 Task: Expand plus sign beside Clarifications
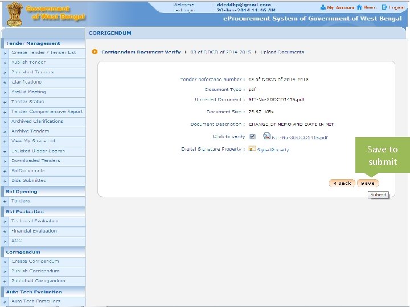pyautogui.click(x=5, y=83)
